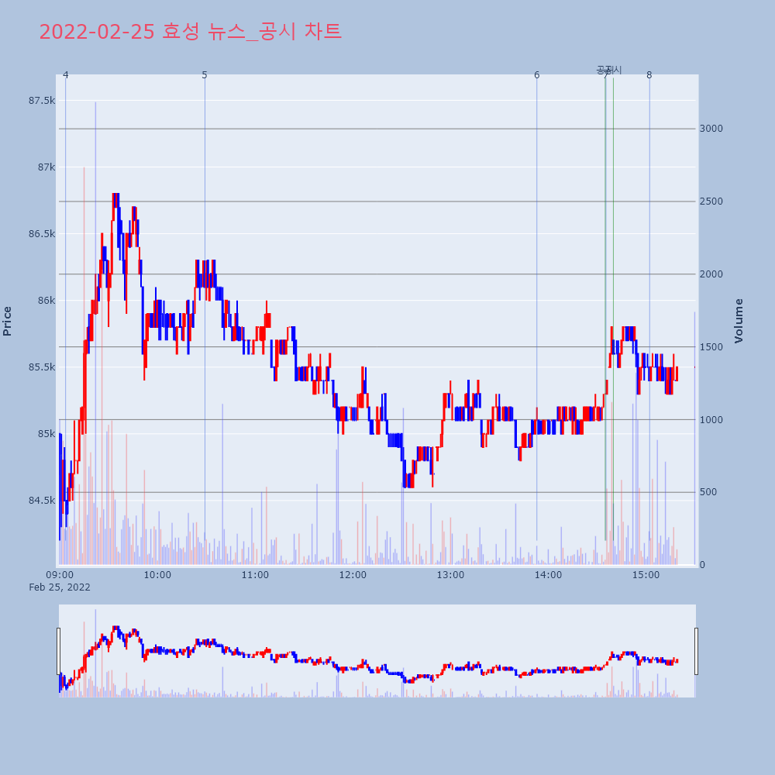
Task: Click news marker label 5
Action: [205, 75]
